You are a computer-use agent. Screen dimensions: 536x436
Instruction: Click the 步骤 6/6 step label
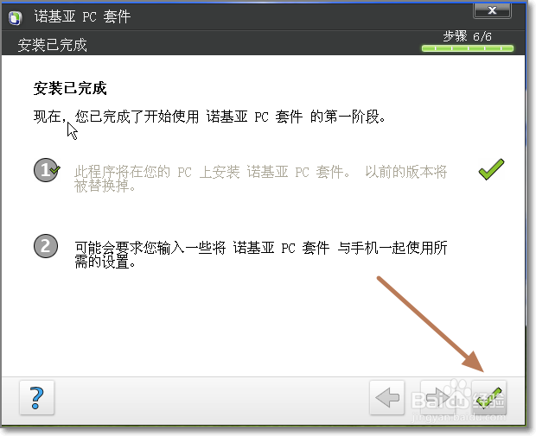tap(468, 36)
